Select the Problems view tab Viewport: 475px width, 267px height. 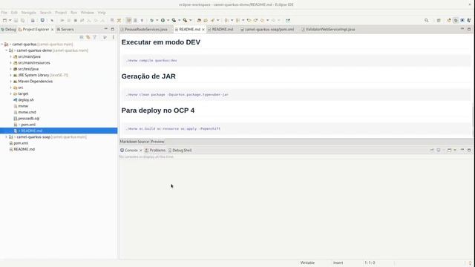pyautogui.click(x=155, y=150)
